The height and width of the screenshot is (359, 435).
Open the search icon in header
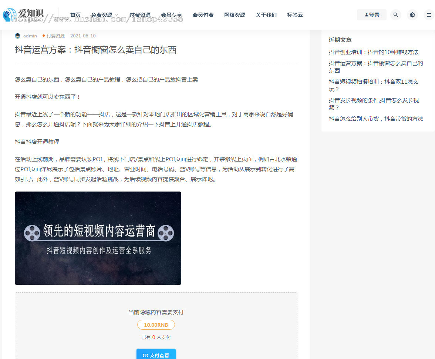pos(396,15)
